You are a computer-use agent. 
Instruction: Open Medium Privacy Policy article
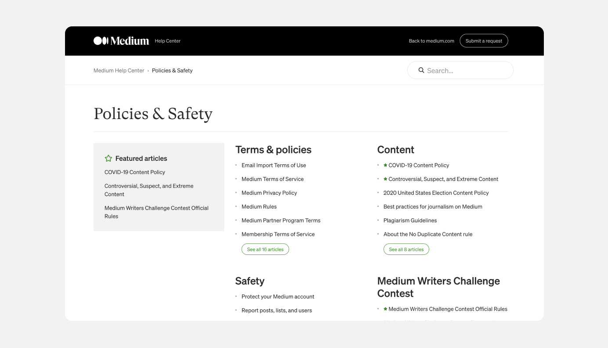[269, 193]
